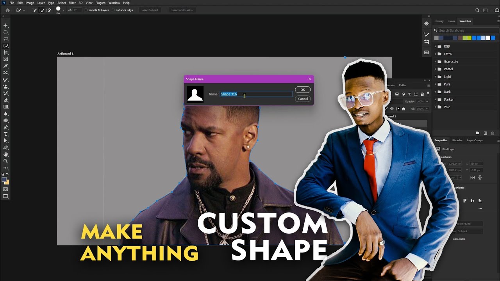Select the Lasso tool
The image size is (500, 281).
coord(5,39)
